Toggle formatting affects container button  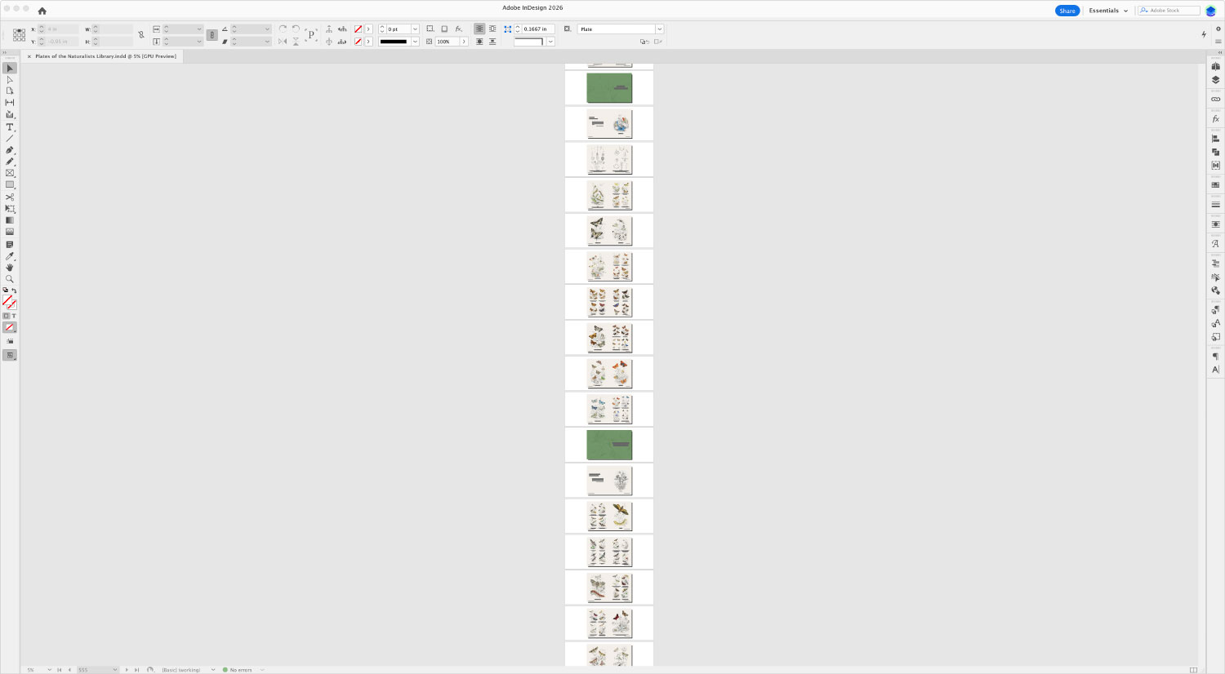(x=7, y=316)
